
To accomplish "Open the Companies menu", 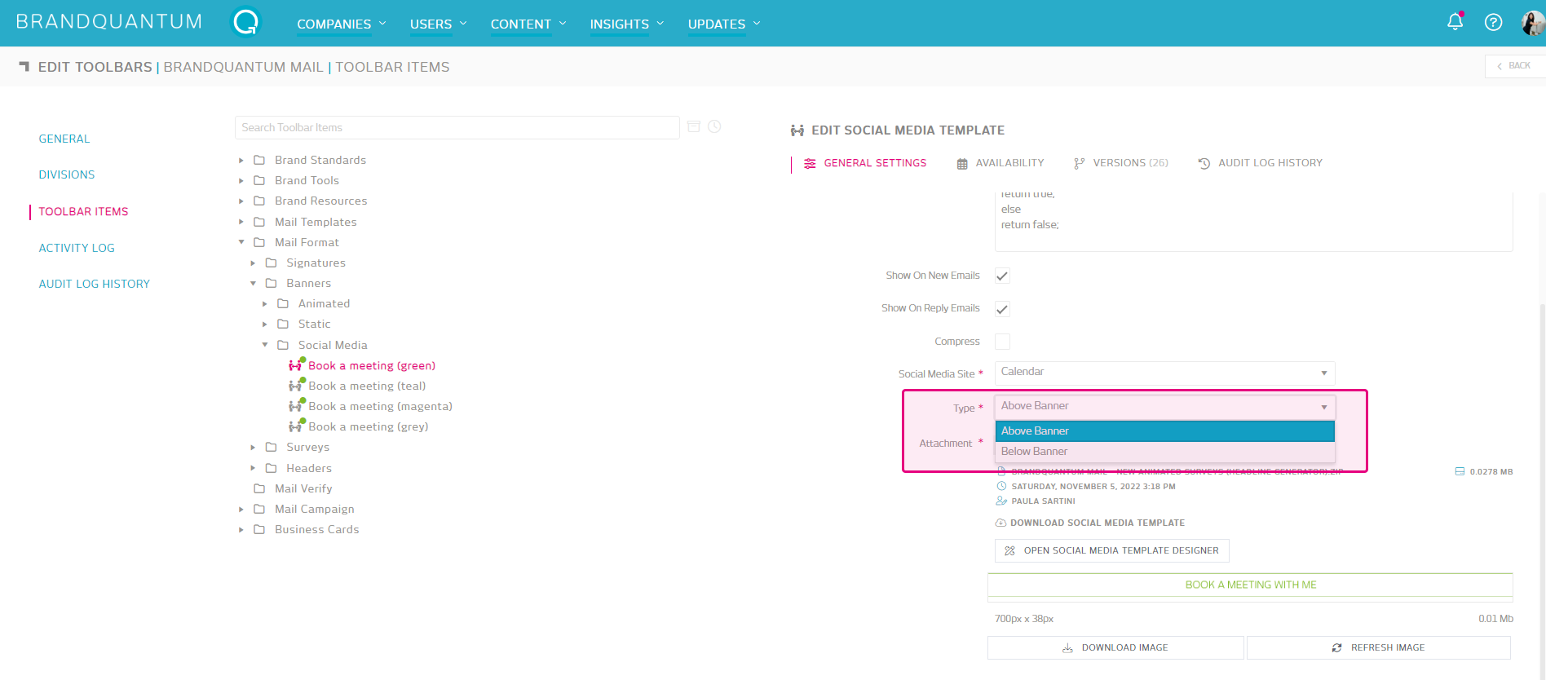I will point(342,24).
